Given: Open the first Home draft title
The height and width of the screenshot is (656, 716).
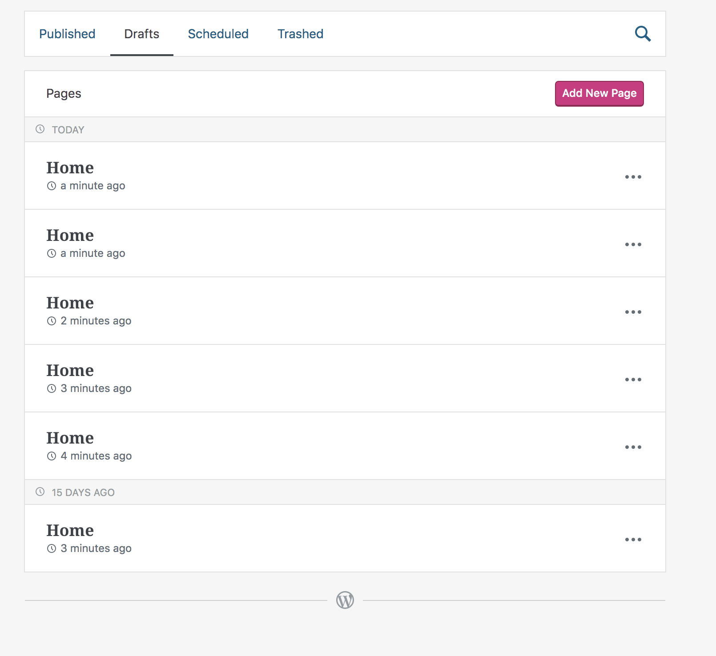Looking at the screenshot, I should [x=70, y=168].
